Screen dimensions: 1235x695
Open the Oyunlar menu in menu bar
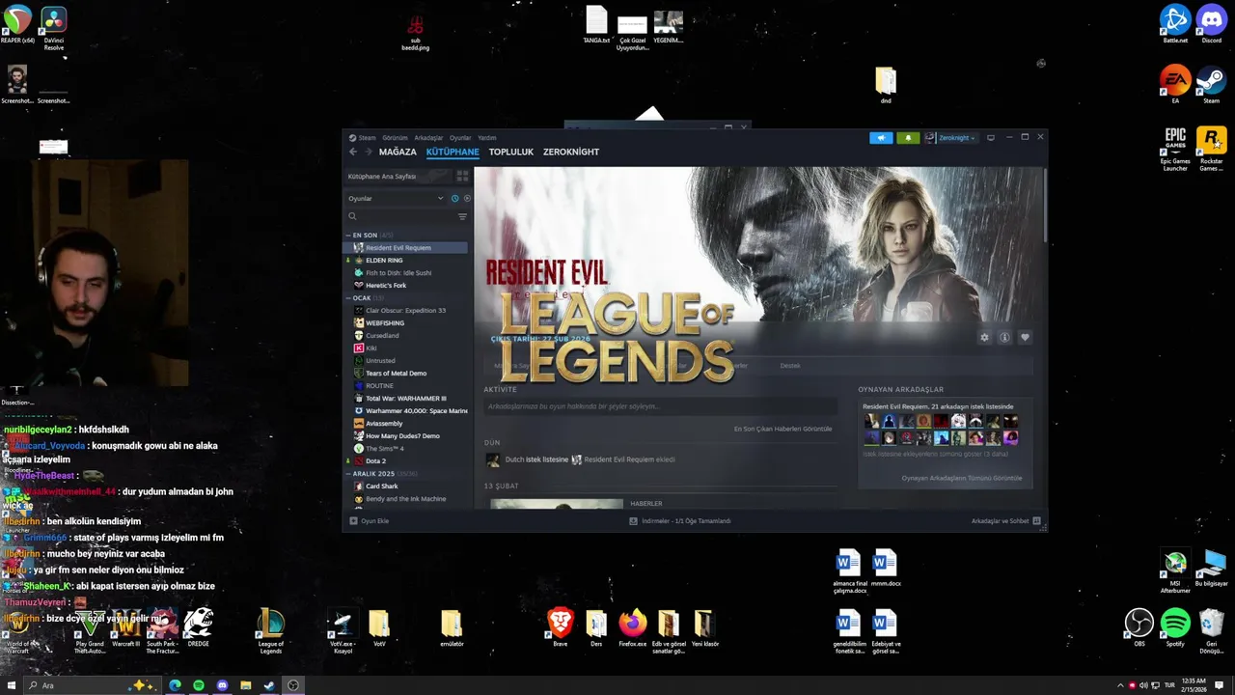[x=460, y=138]
